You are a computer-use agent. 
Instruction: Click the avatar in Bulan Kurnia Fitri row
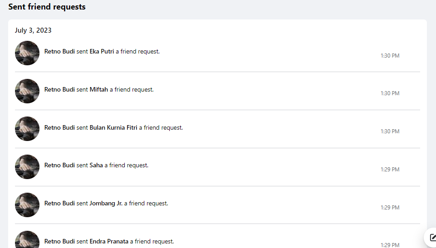tap(27, 129)
